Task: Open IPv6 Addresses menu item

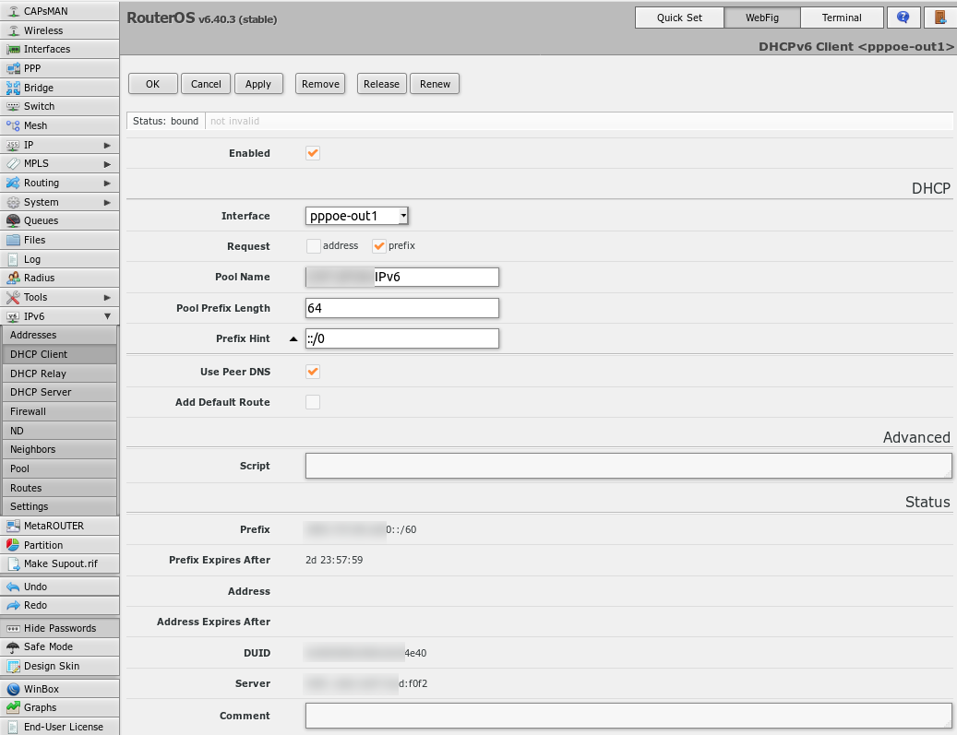Action: point(59,335)
